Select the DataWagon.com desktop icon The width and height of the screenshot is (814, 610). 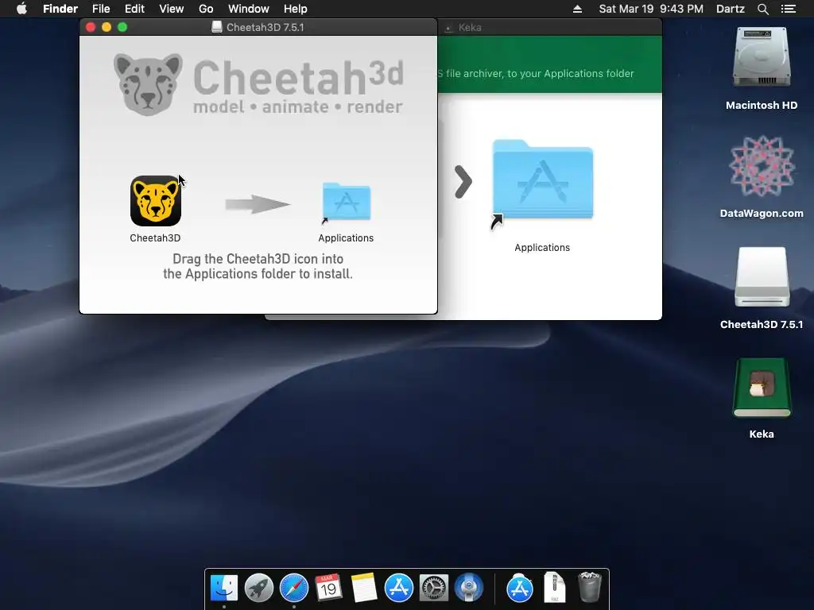762,166
